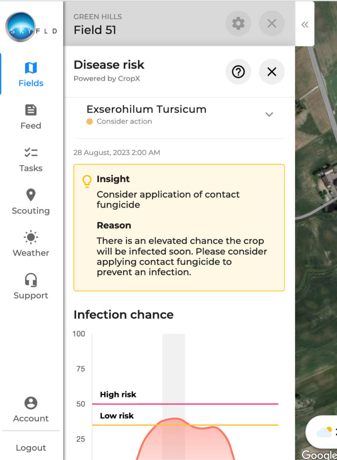
Task: Open the Feed document icon
Action: pos(31,110)
